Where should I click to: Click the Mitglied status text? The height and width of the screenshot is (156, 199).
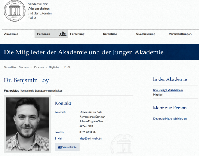[x=158, y=95]
